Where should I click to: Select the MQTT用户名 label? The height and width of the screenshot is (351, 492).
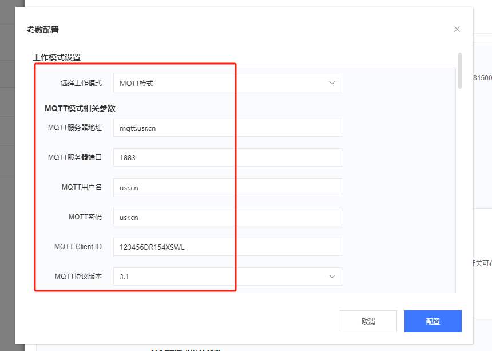point(82,187)
